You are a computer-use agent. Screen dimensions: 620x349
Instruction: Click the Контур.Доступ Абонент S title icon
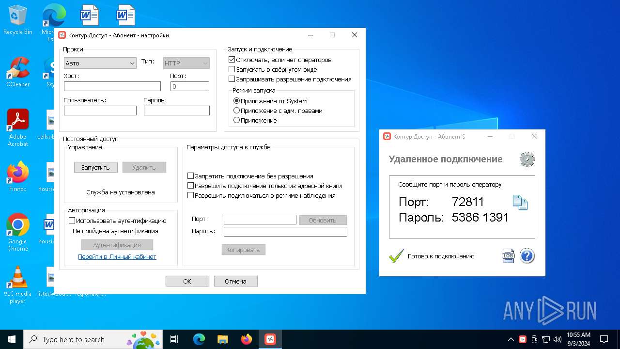[x=387, y=137]
